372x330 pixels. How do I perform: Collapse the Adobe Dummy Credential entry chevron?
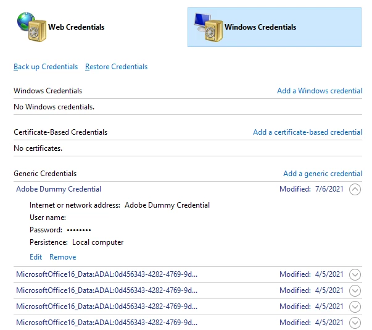(x=355, y=189)
